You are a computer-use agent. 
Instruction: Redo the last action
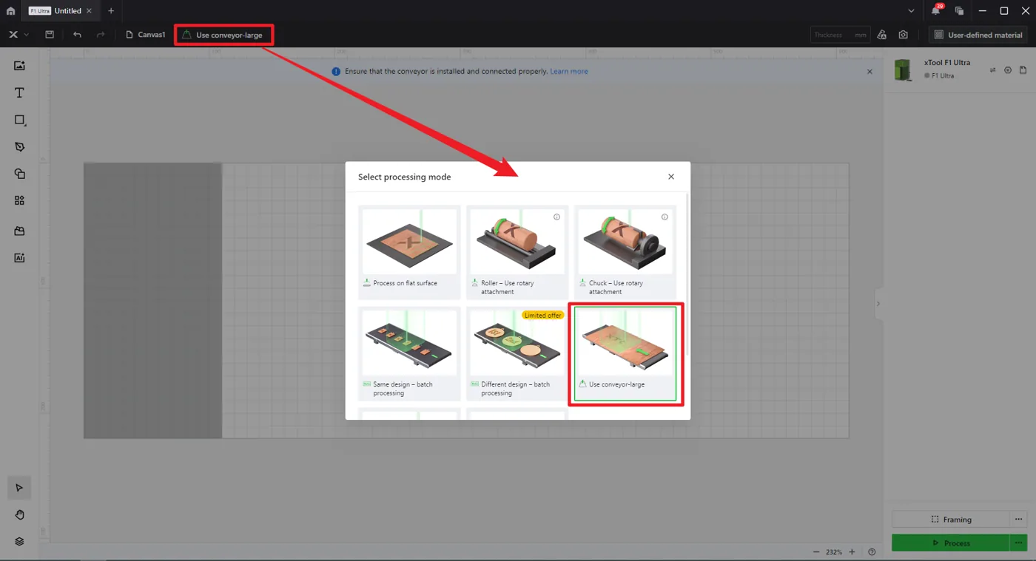click(101, 35)
